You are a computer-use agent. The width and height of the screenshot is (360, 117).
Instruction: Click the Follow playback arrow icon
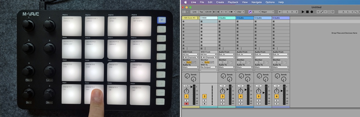click(x=280, y=12)
